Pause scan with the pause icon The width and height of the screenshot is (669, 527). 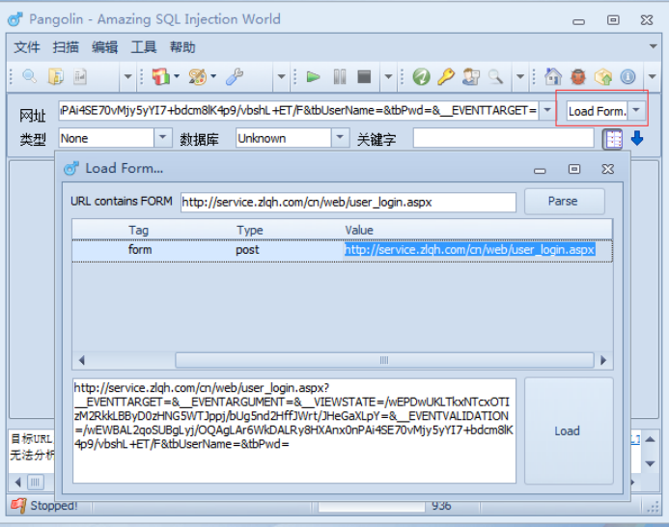coord(340,77)
